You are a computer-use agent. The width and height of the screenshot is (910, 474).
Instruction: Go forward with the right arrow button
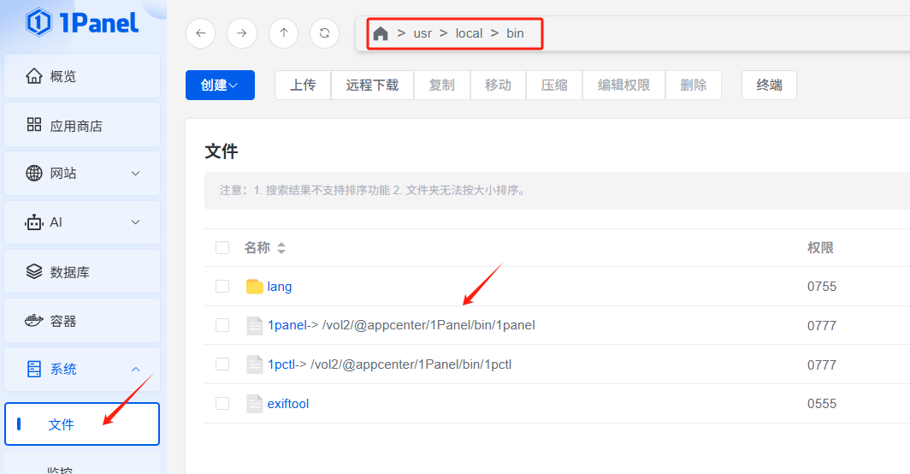(242, 33)
